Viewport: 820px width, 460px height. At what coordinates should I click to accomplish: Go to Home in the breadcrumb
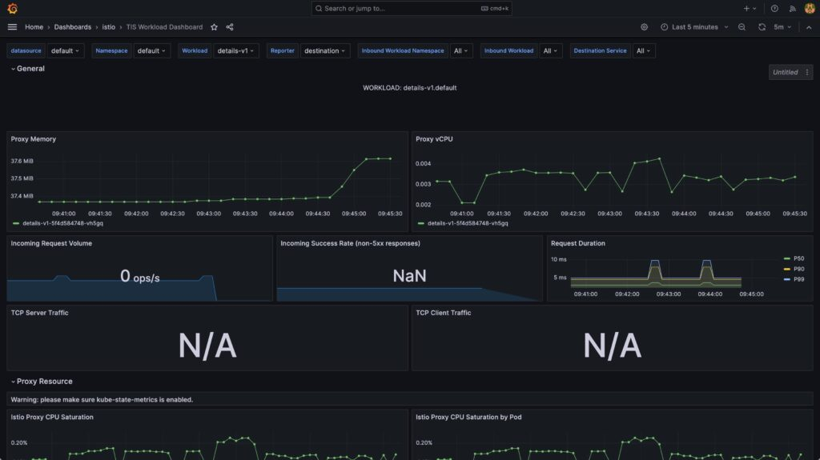[x=34, y=26]
